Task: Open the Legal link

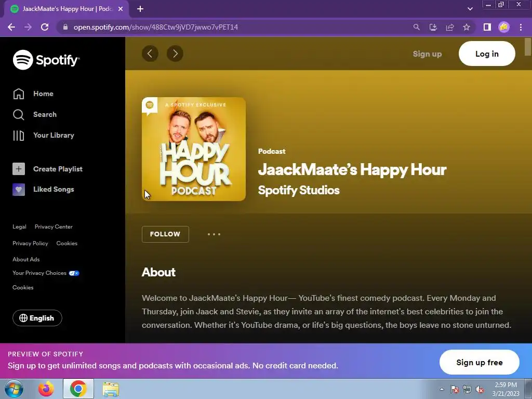Action: coord(19,227)
